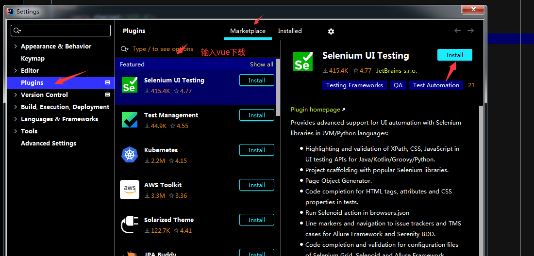Viewport: 534px width, 256px height.
Task: Open the Plugin homepage link
Action: pyautogui.click(x=318, y=110)
